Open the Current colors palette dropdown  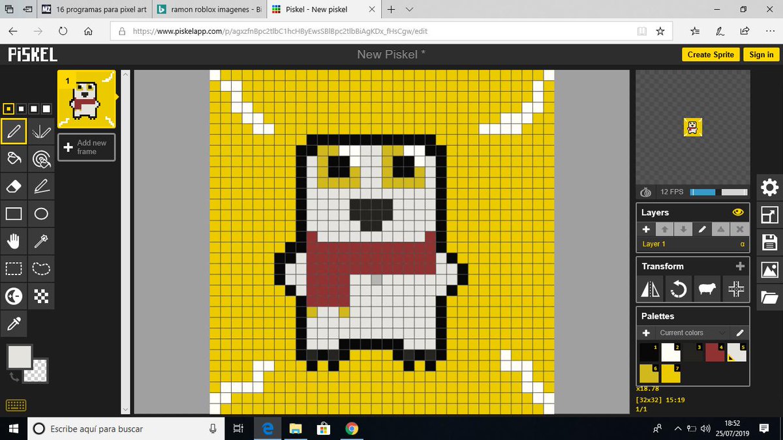click(x=692, y=332)
